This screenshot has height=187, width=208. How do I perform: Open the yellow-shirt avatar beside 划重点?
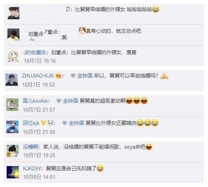pyautogui.click(x=13, y=35)
